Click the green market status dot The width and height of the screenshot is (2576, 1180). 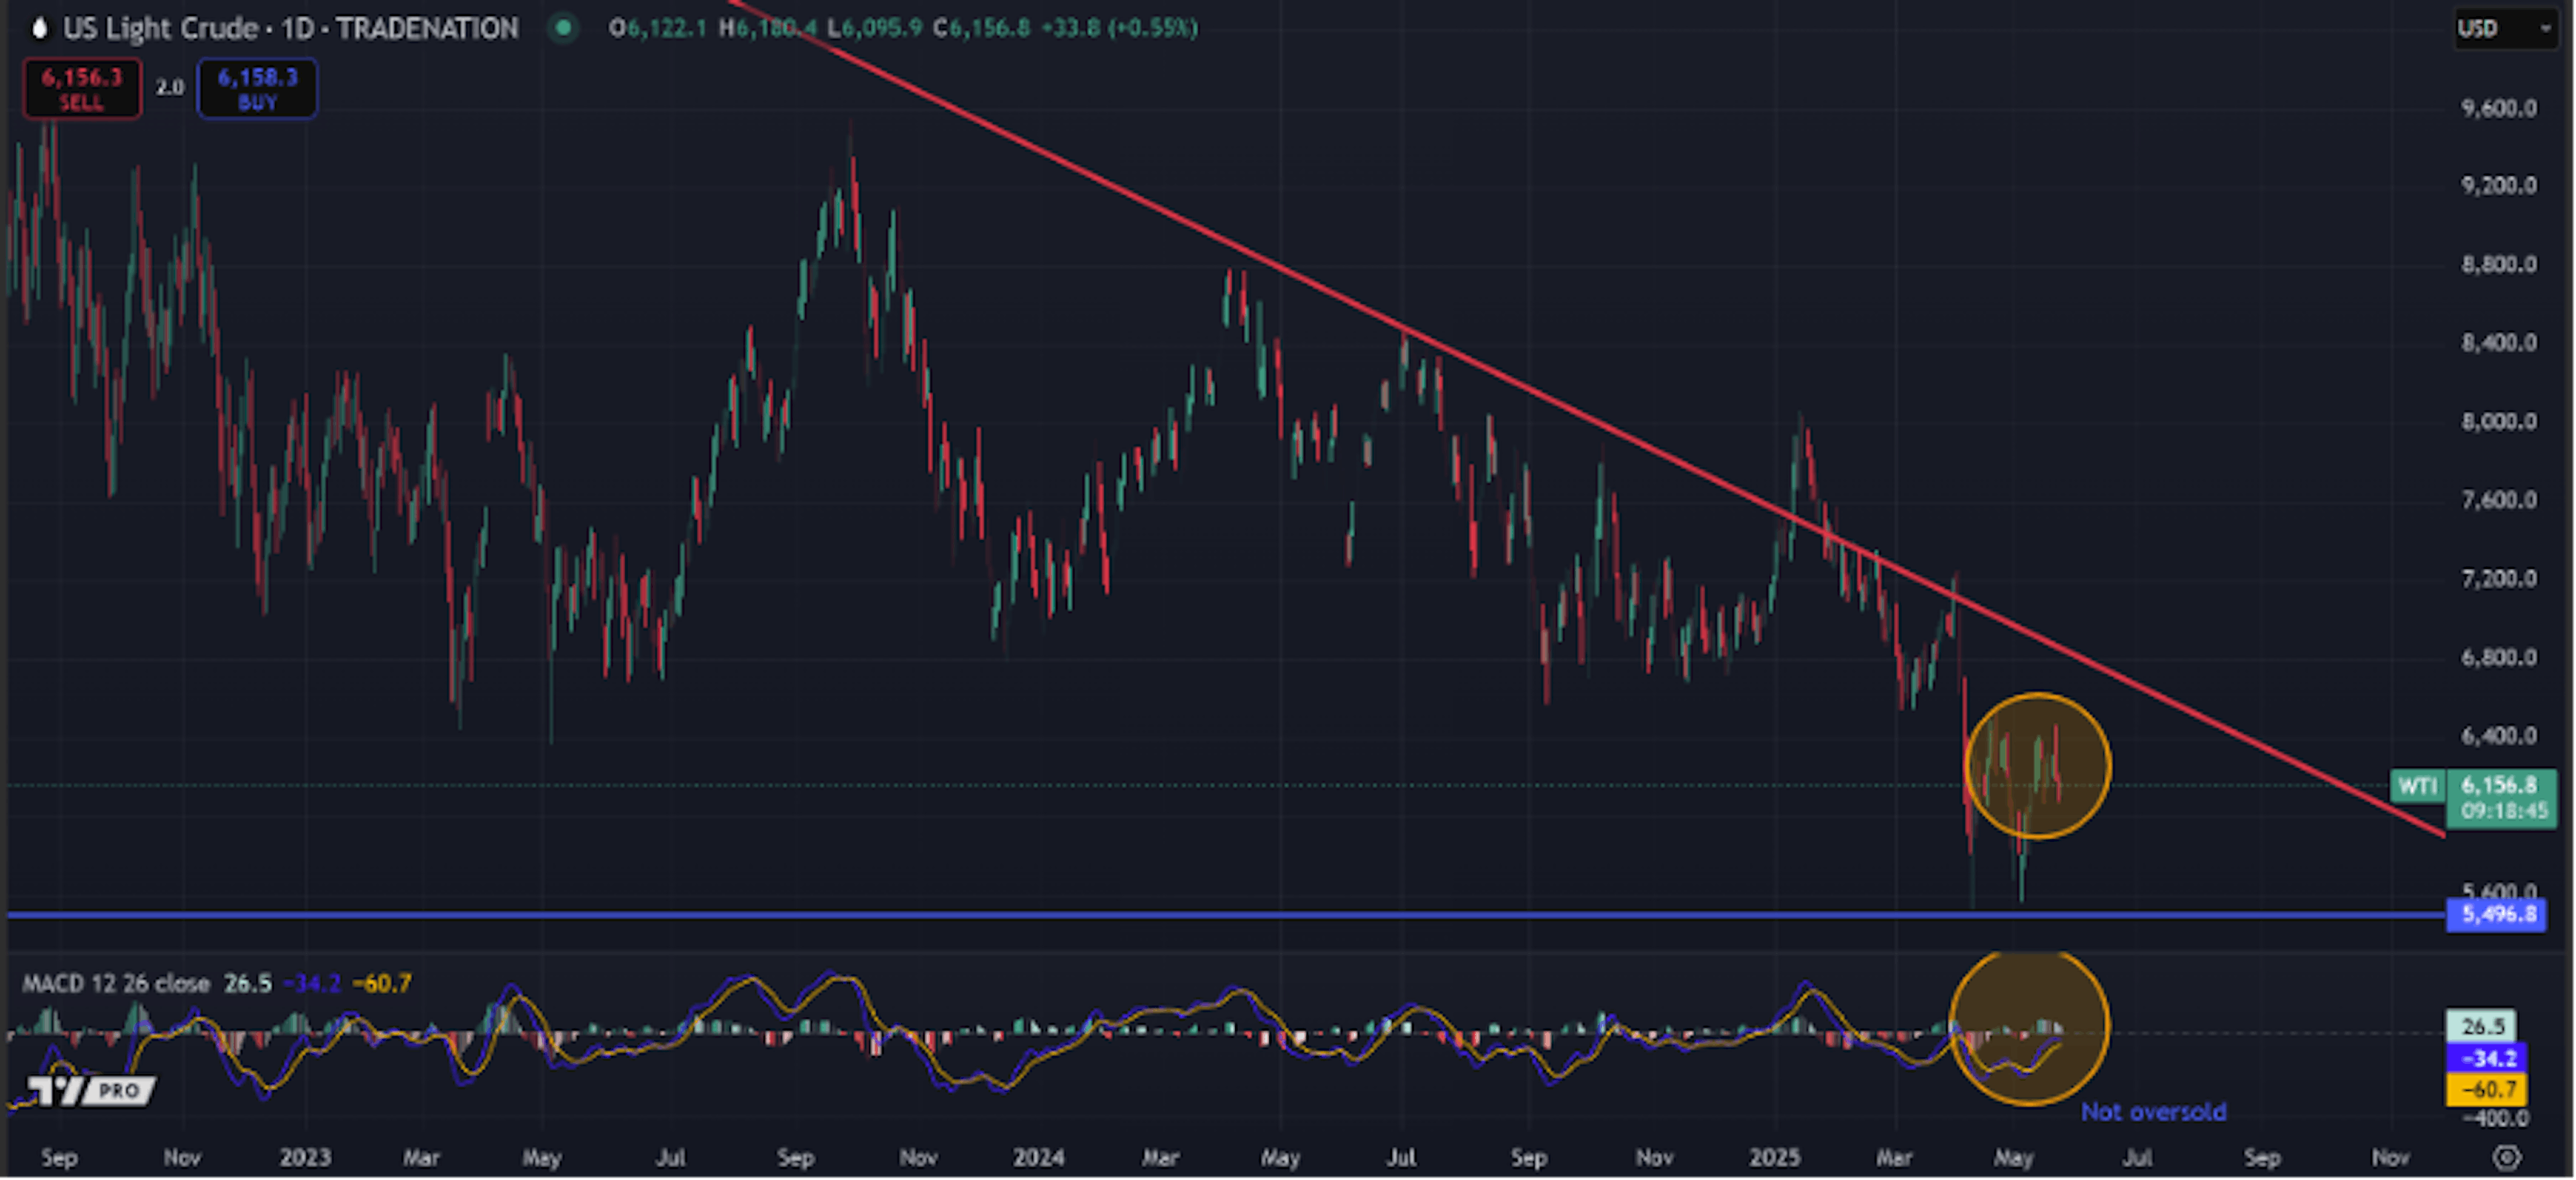563,28
